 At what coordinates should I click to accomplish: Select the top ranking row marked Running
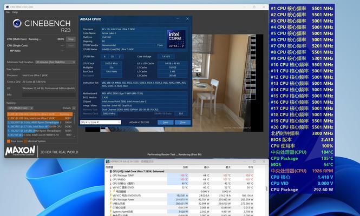(x=40, y=114)
